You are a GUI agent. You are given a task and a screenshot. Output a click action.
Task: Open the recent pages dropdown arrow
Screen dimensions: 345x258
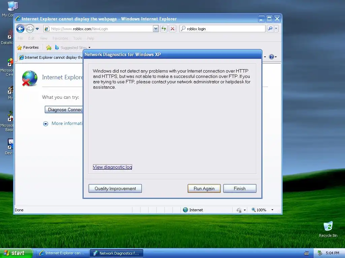click(37, 29)
